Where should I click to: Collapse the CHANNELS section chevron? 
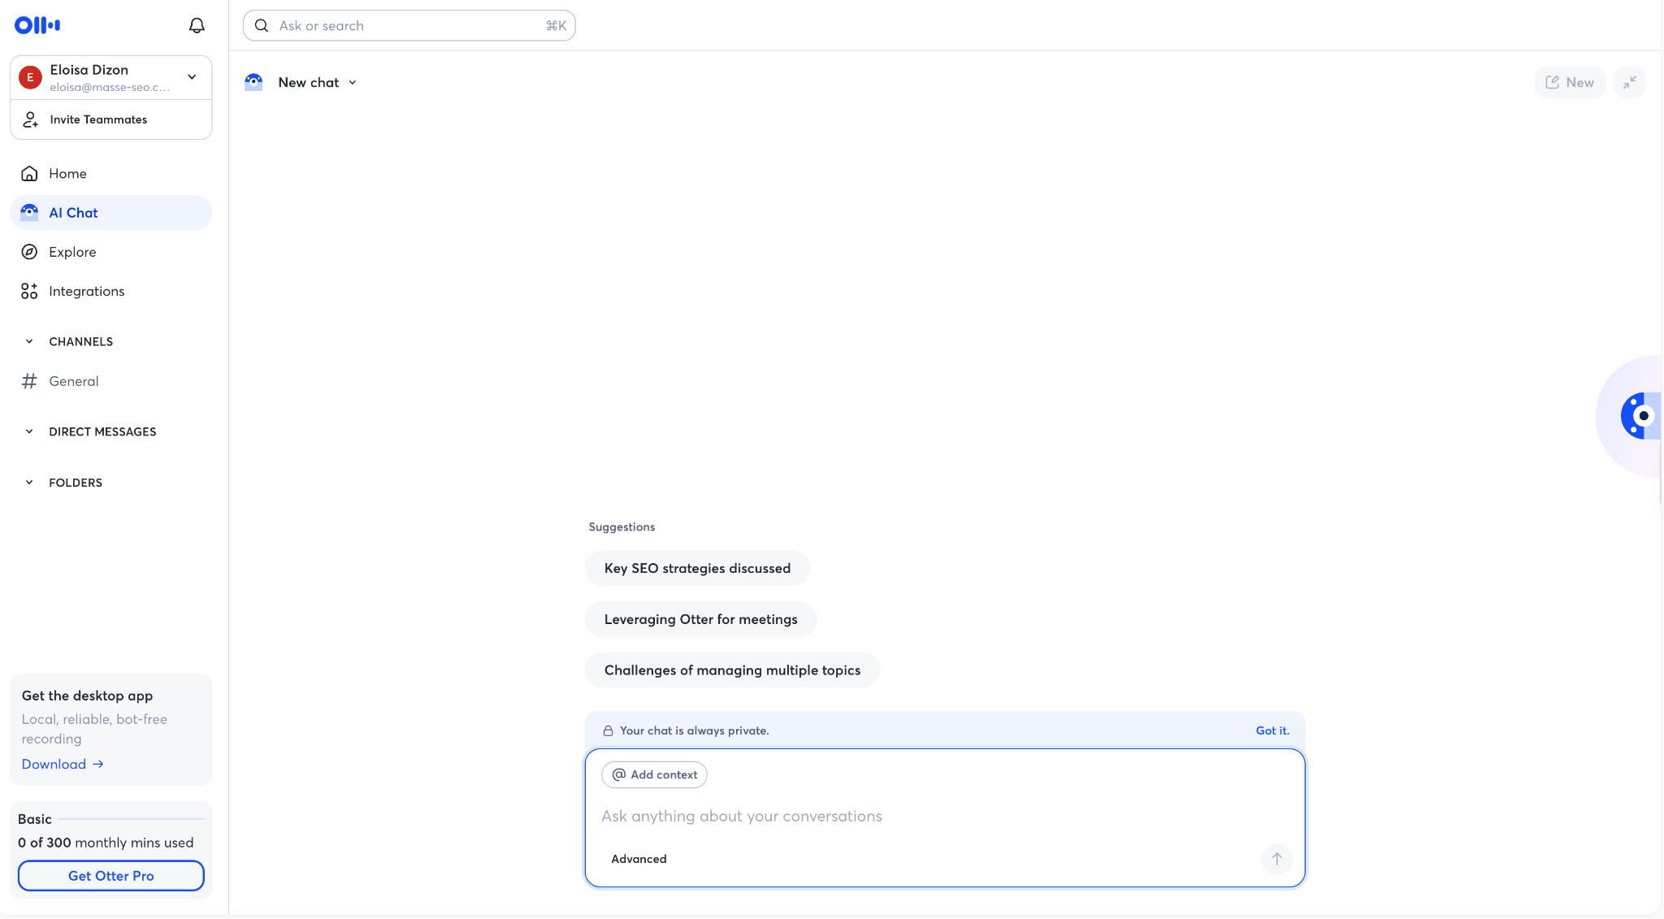tap(29, 341)
